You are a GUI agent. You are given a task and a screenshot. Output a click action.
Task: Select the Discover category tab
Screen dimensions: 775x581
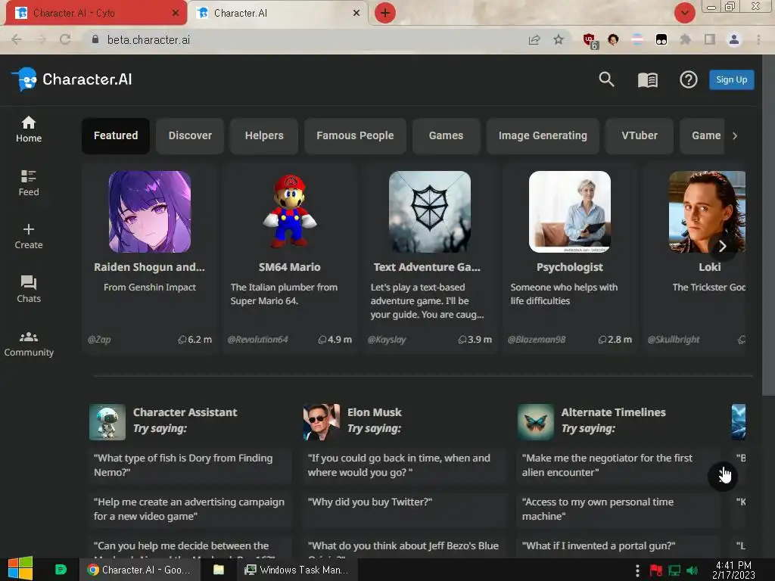pos(190,136)
